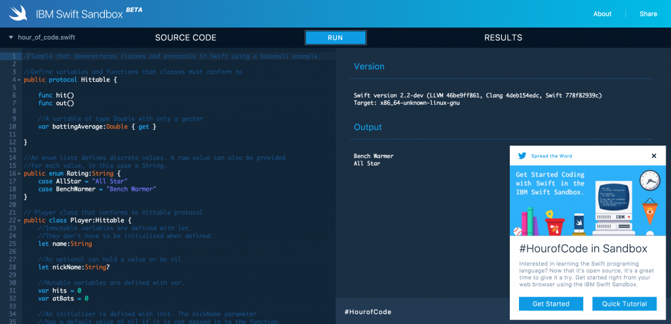Click code line 'func hit()'
671x324 pixels.
coord(56,95)
